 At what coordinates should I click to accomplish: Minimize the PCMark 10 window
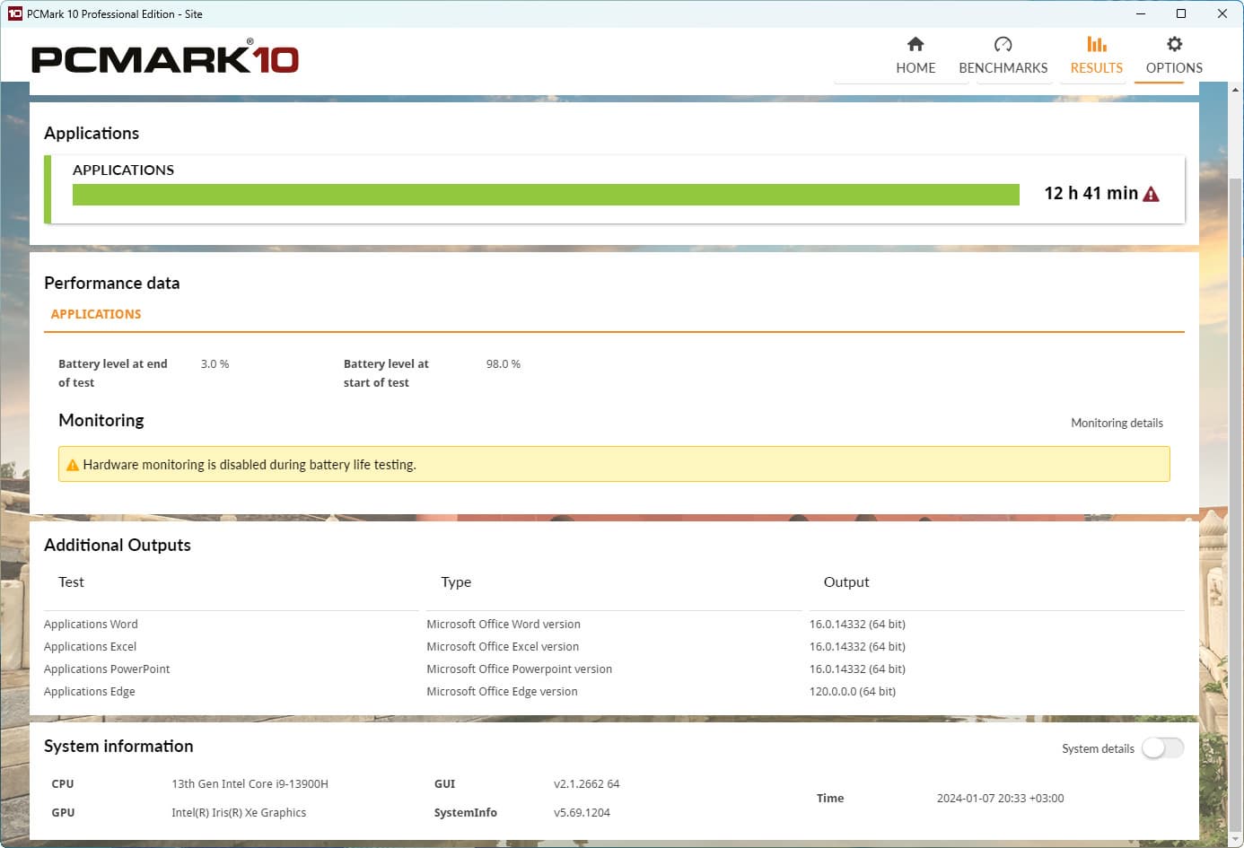point(1141,13)
